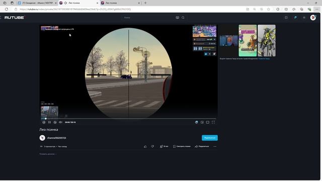
Task: Open the browser essentials heart icon
Action: (309, 9)
